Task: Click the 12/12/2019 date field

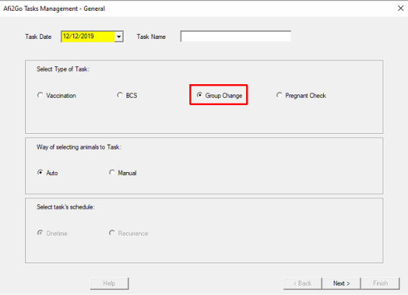Action: tap(88, 37)
